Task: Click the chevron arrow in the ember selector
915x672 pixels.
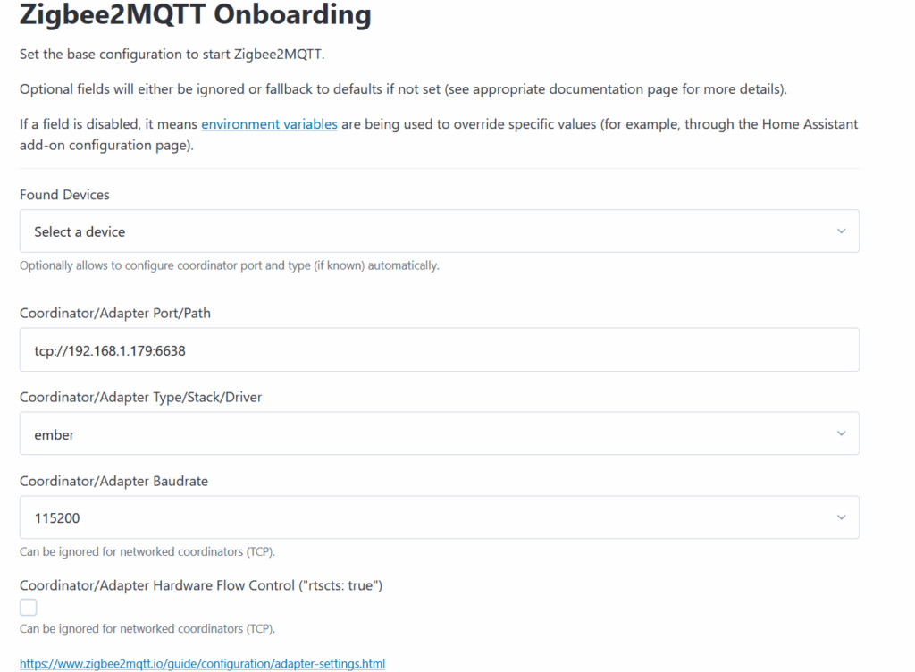Action: tap(841, 434)
